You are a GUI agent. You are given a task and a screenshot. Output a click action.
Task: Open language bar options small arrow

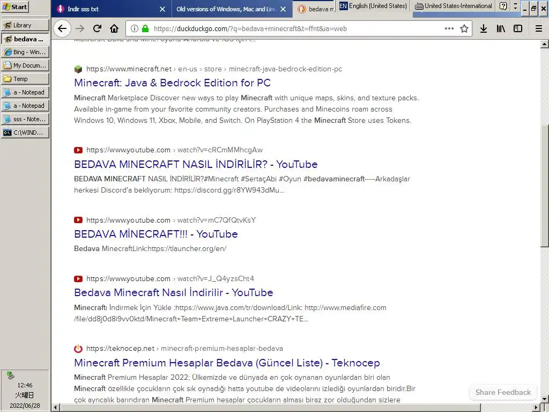pos(515,6)
